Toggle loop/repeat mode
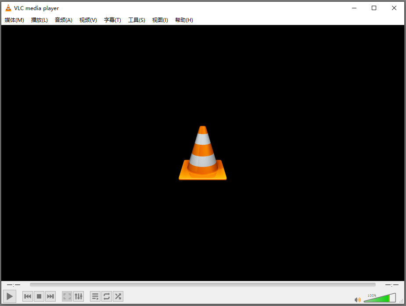This screenshot has height=306, width=406. click(x=106, y=296)
